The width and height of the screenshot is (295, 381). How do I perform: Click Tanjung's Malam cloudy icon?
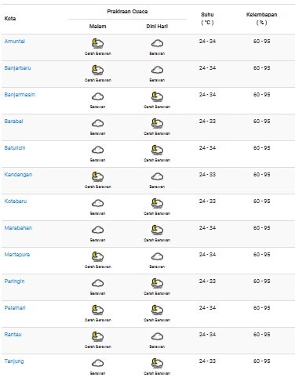97,363
